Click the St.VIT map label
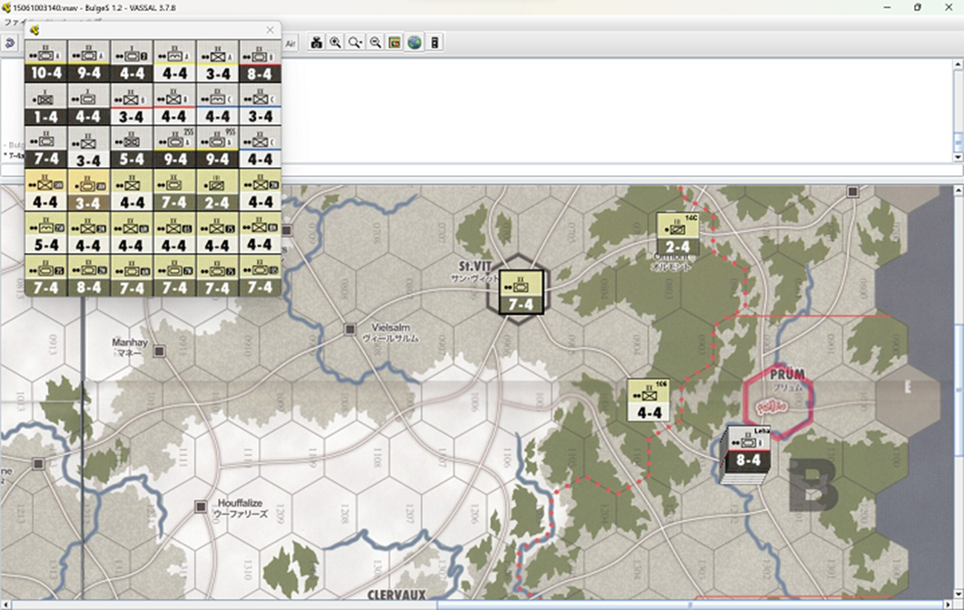Image resolution: width=964 pixels, height=610 pixels. (x=476, y=266)
